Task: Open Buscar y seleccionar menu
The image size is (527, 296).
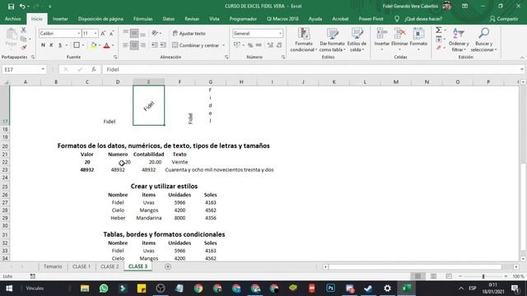Action: click(483, 39)
